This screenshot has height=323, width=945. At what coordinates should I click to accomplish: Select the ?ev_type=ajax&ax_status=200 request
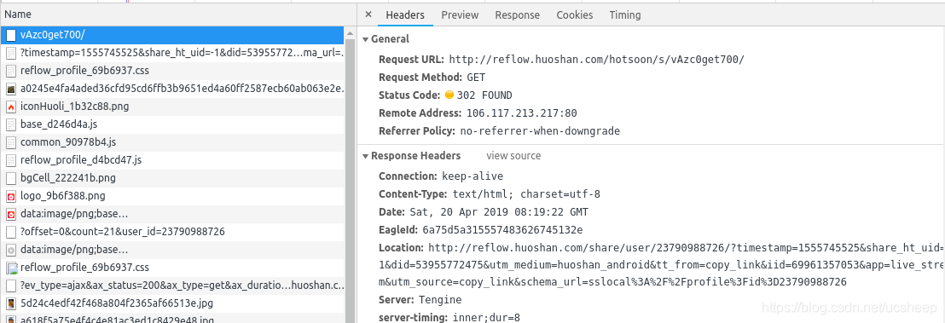tap(172, 285)
